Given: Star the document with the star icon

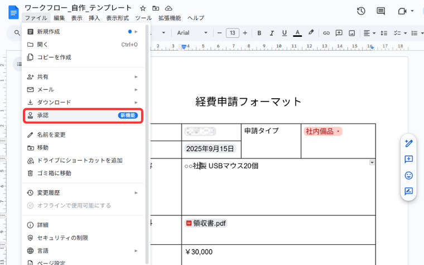Looking at the screenshot, I should click(143, 8).
